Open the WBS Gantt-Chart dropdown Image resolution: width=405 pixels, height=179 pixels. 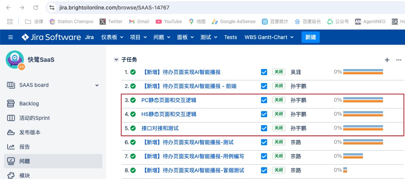point(269,37)
